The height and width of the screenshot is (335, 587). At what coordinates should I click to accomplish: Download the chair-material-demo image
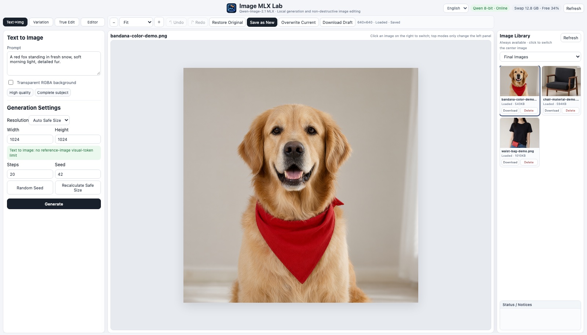[x=552, y=110]
